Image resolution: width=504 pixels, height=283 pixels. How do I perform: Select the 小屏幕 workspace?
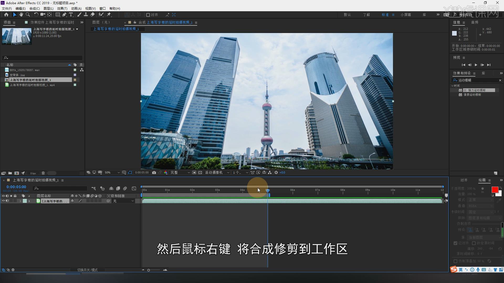pyautogui.click(x=406, y=15)
